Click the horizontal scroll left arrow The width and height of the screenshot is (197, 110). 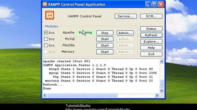point(45,95)
